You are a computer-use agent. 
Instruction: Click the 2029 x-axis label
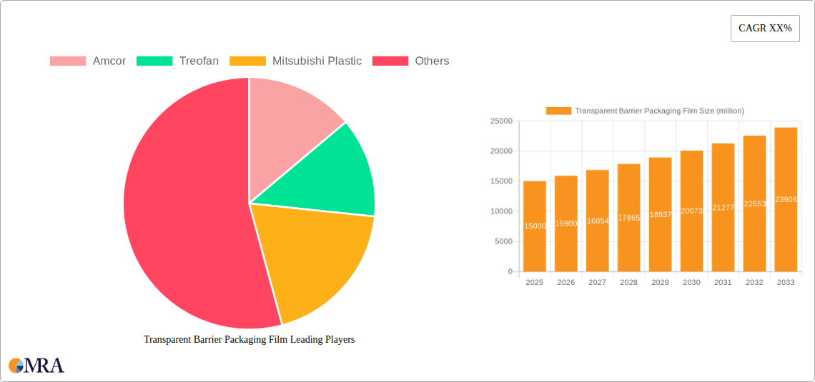pyautogui.click(x=660, y=283)
